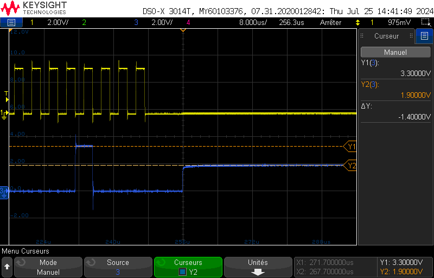The height and width of the screenshot is (278, 434).
Task: Click the orange trigger time reference marker
Action: (183, 30)
